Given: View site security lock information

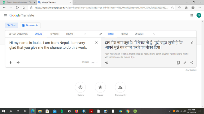Looking at the screenshot, I should 31,8.
